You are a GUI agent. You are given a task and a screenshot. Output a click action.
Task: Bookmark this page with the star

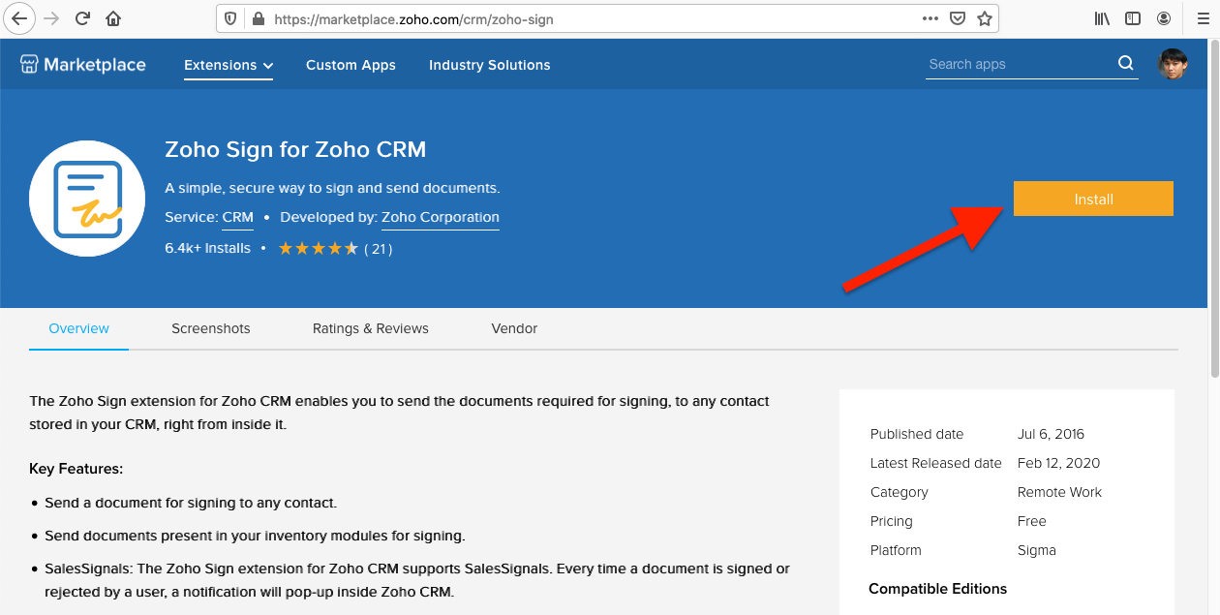tap(984, 18)
